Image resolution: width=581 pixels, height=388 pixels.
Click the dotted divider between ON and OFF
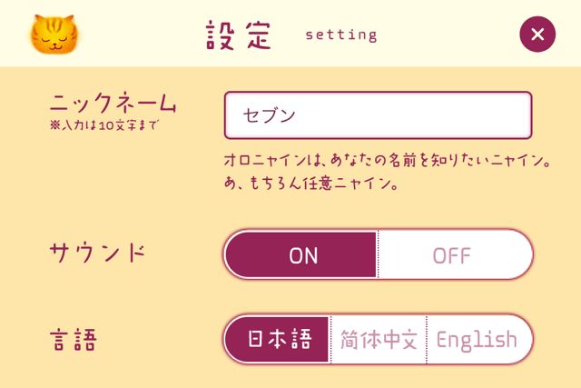(x=378, y=254)
